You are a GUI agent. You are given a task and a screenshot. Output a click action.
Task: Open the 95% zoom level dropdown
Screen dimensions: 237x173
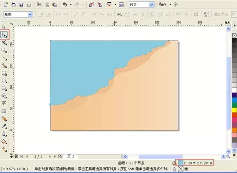pyautogui.click(x=152, y=5)
